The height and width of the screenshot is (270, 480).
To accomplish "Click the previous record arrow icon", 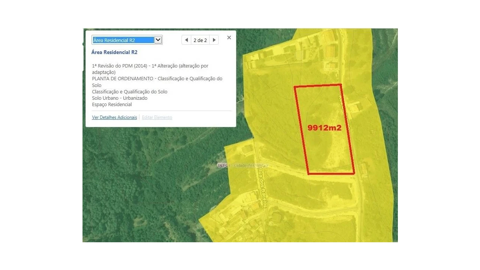I will [x=186, y=40].
